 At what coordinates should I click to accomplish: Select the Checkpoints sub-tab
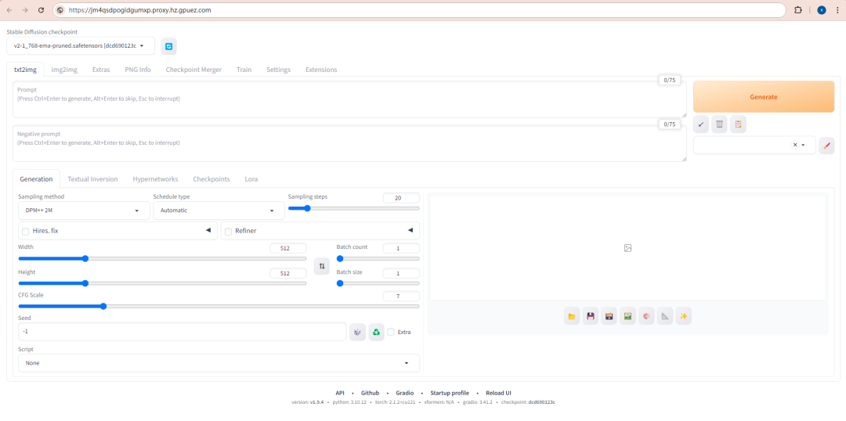211,179
